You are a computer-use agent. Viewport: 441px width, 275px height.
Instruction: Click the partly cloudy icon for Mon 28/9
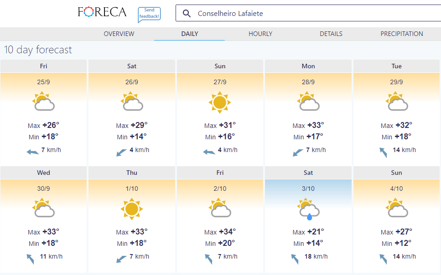308,102
